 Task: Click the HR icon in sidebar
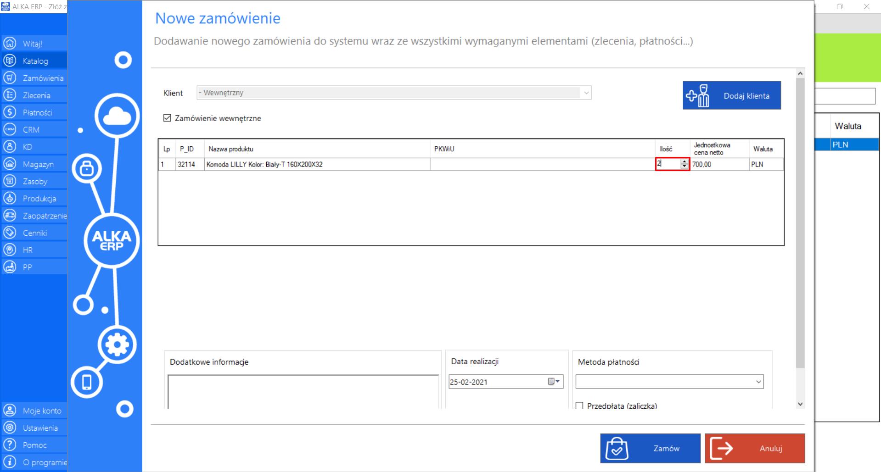10,250
